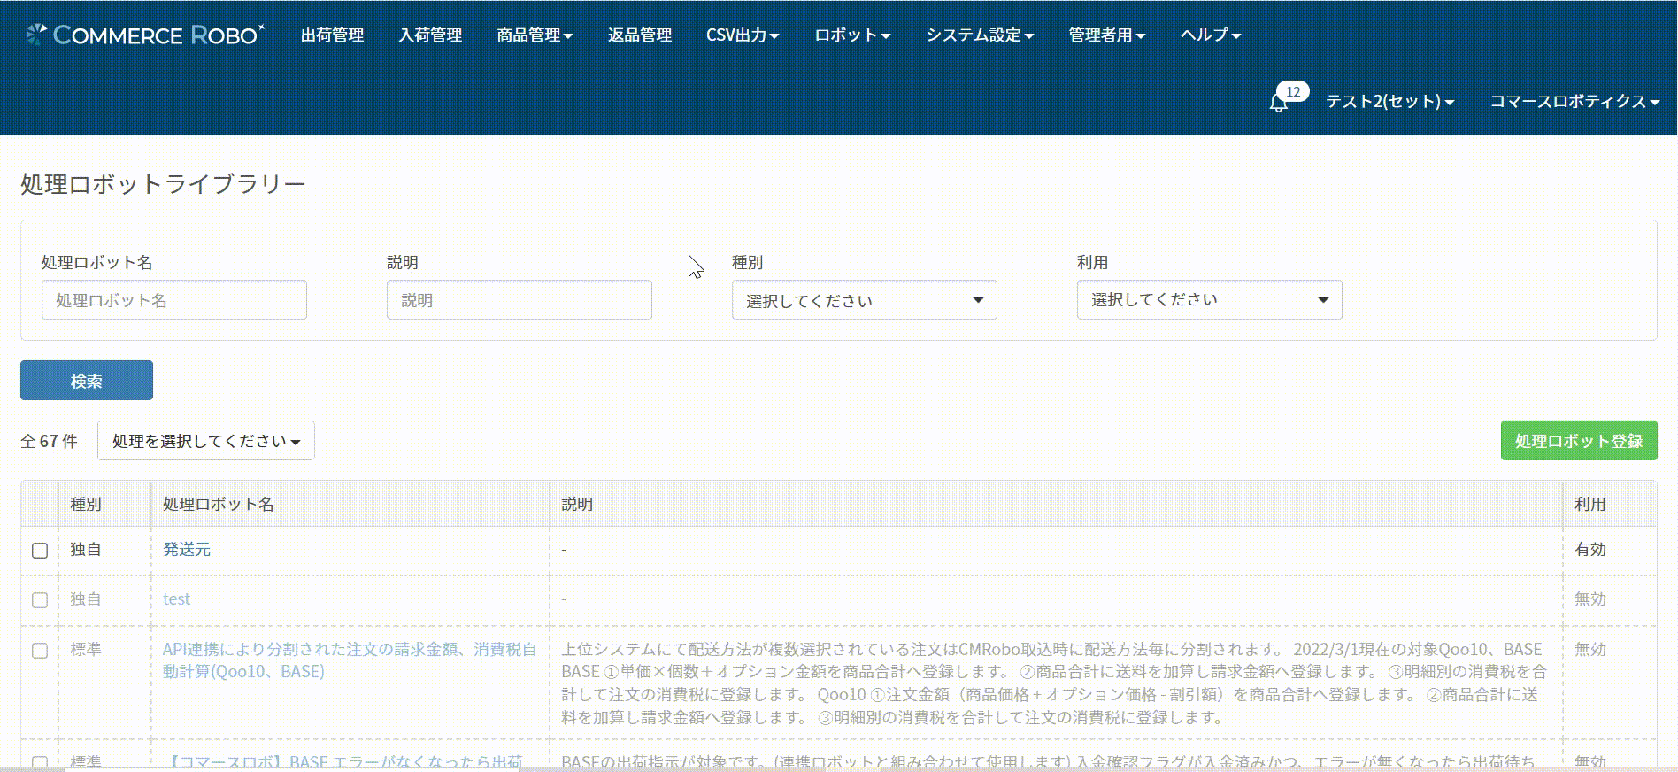Open the 利用 select box
This screenshot has height=772, width=1678.
point(1210,300)
